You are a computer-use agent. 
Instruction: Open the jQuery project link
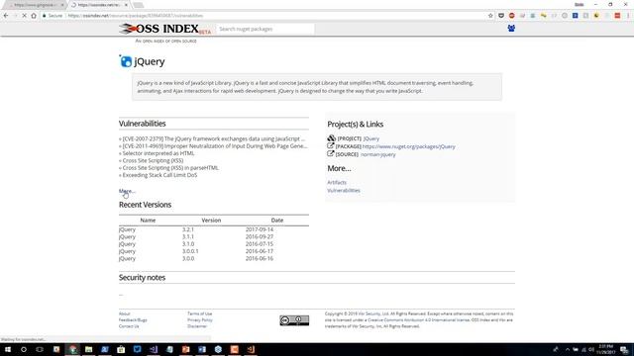click(370, 138)
